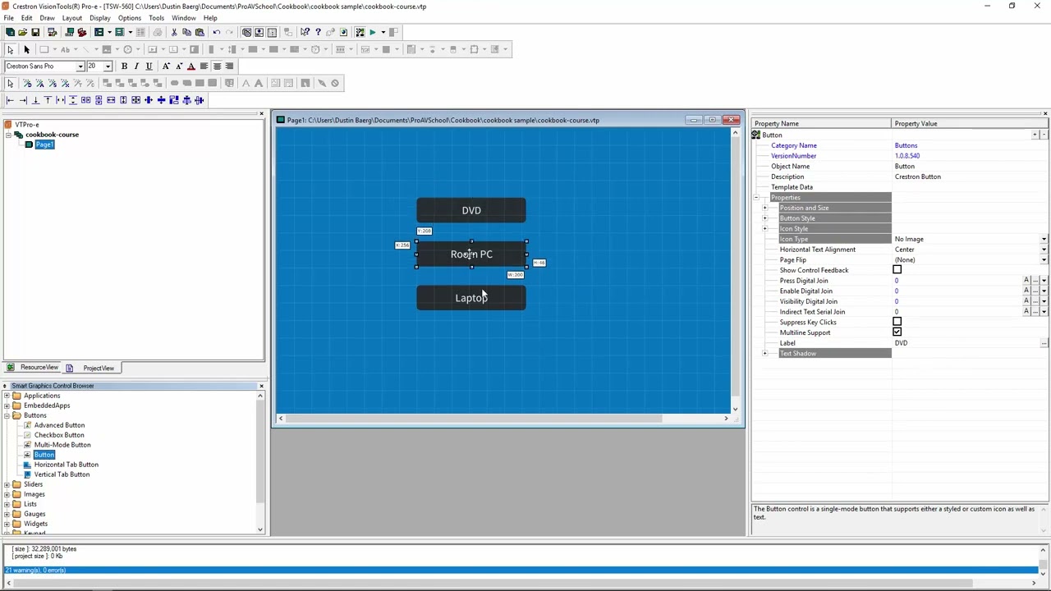Screen dimensions: 1051x591
Task: Open the Page Flip dropdown
Action: 1044,259
